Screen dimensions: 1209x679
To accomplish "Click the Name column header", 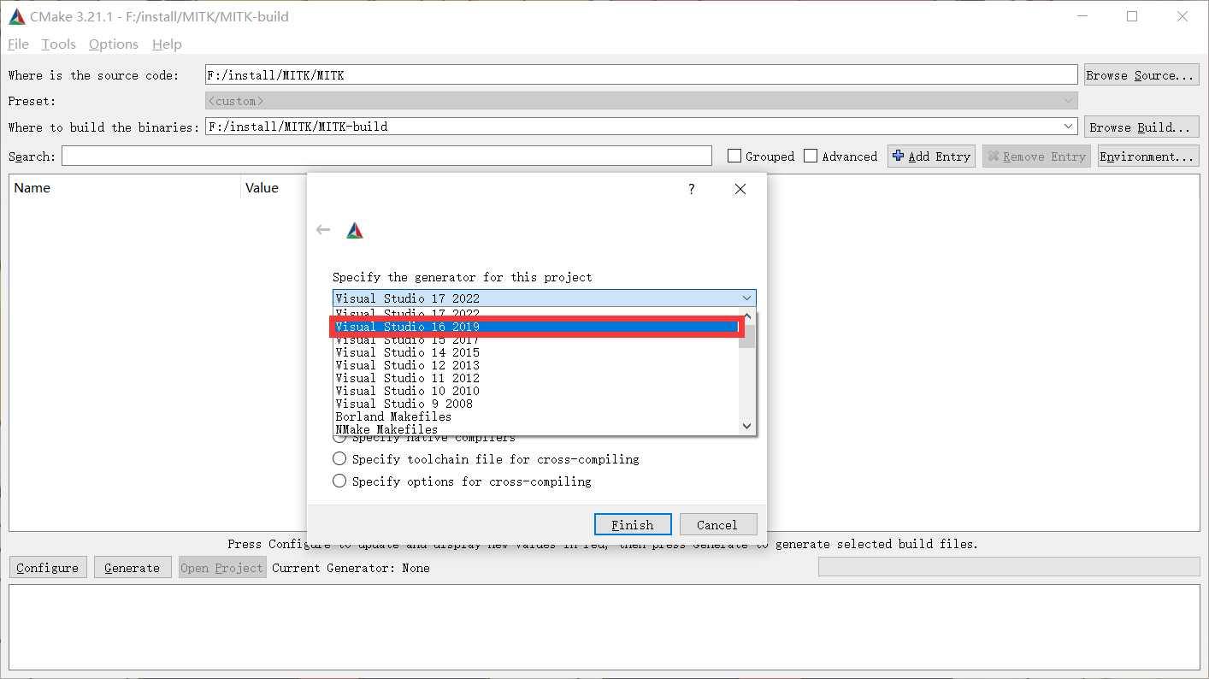I will point(125,188).
